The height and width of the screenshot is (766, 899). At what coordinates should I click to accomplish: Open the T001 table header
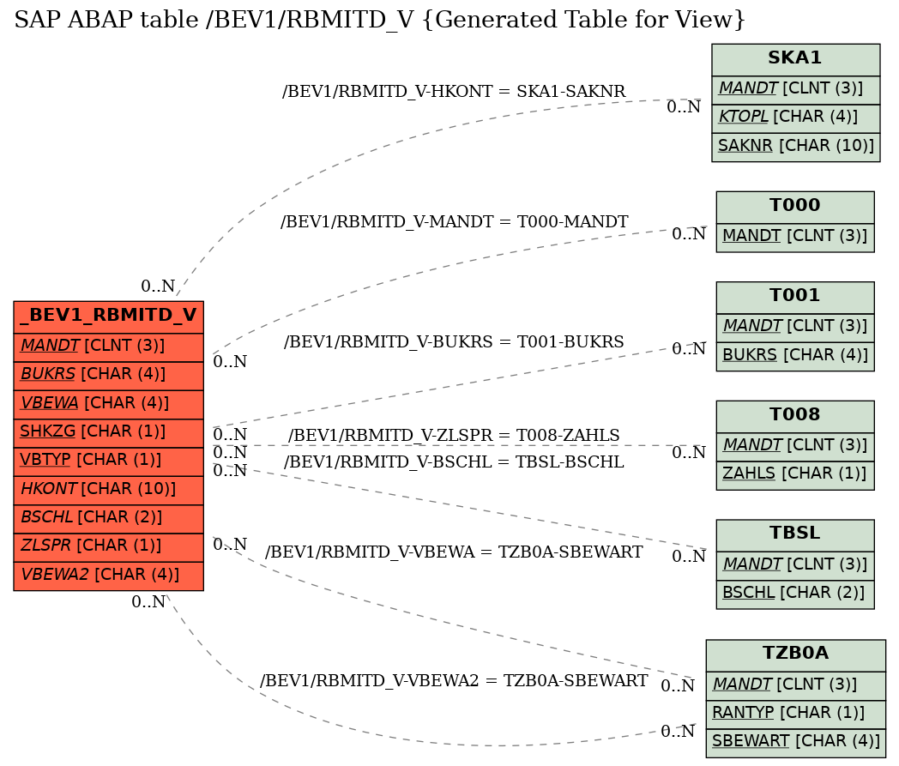click(795, 297)
